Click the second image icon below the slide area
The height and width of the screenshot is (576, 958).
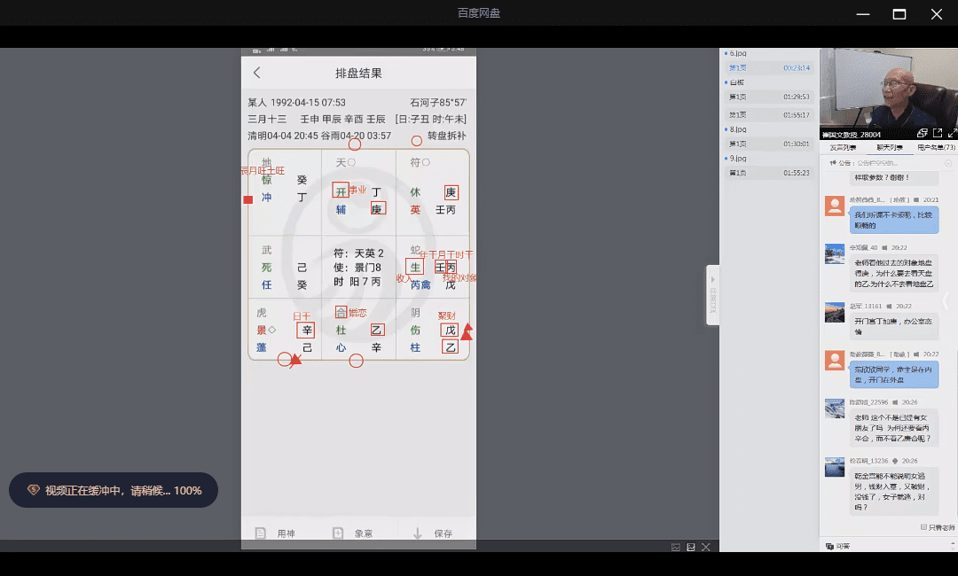pos(691,547)
